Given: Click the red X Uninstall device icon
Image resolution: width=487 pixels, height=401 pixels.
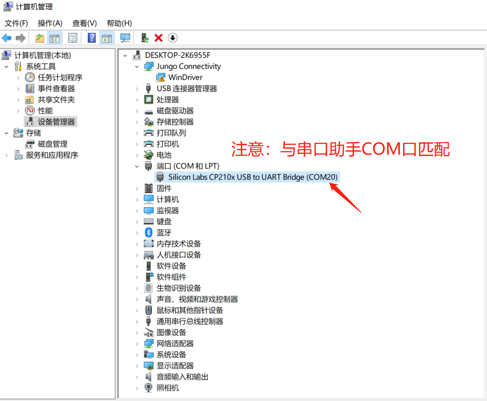Looking at the screenshot, I should coord(159,38).
